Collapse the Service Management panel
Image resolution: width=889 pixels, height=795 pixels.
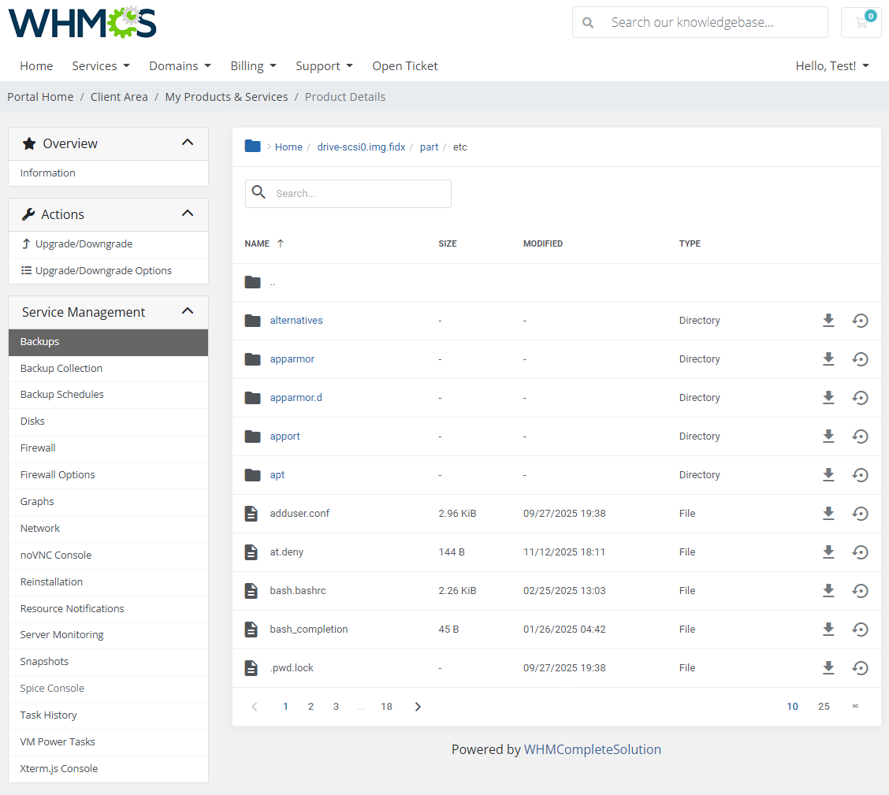point(187,310)
